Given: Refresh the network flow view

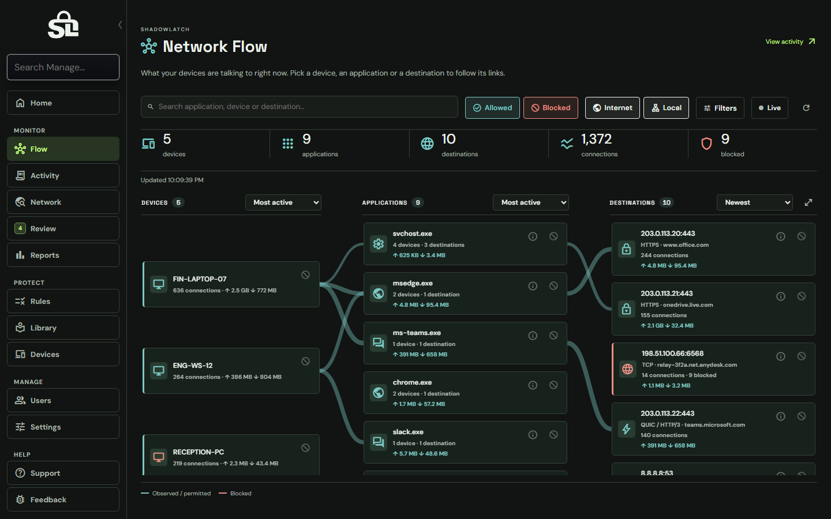Looking at the screenshot, I should (806, 108).
